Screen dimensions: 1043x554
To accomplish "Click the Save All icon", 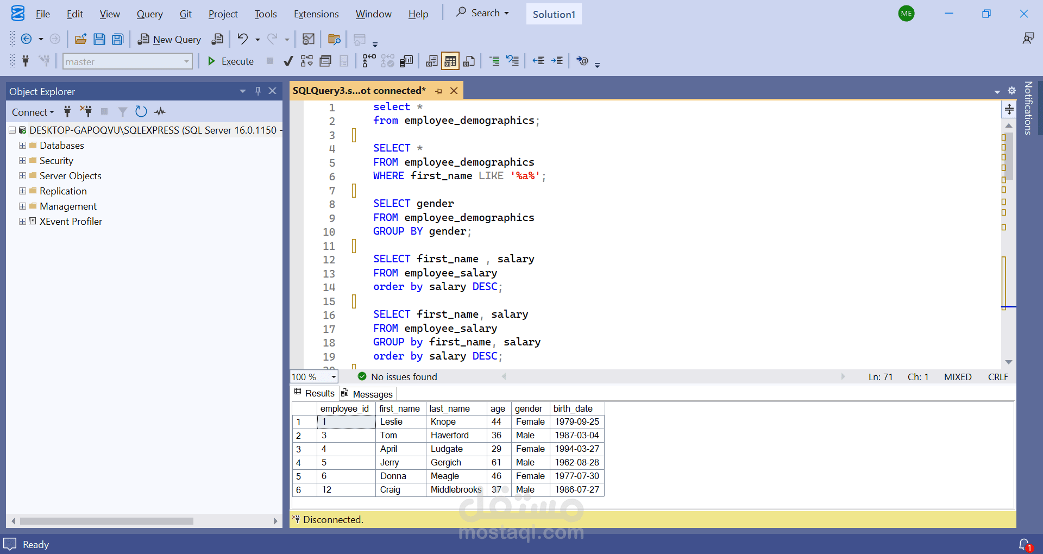I will [118, 39].
